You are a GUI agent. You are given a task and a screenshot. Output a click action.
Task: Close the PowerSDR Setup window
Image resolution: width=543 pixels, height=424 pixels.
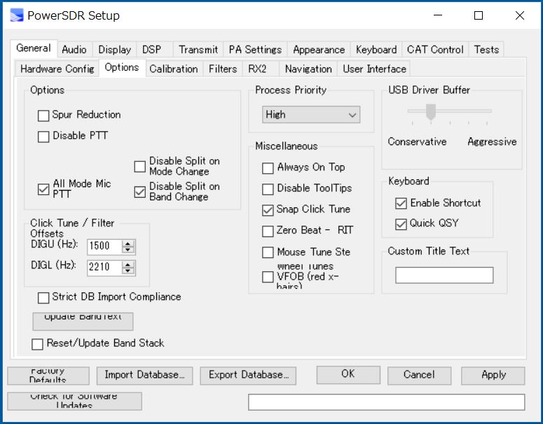point(519,15)
